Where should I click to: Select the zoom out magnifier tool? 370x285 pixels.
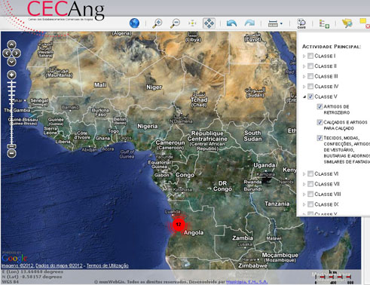coord(175,23)
